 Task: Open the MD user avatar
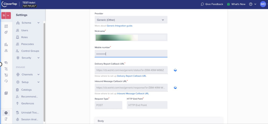coord(263,4)
